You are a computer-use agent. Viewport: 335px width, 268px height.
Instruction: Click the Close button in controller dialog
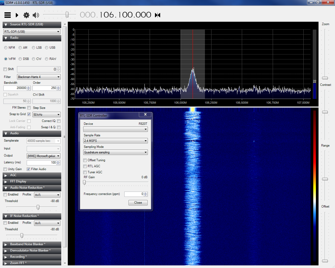138,203
